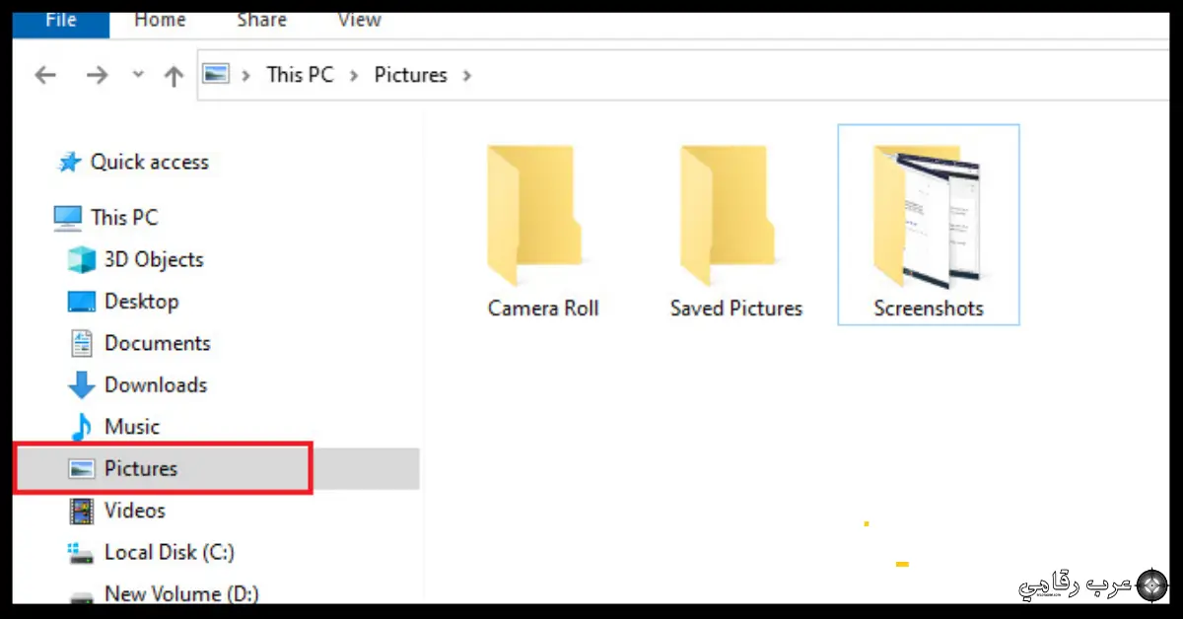Click Pictures in the address bar path
Image resolution: width=1183 pixels, height=619 pixels.
[x=410, y=75]
